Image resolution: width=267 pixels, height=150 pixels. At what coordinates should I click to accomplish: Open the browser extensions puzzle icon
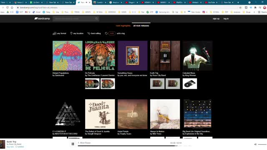[255, 7]
